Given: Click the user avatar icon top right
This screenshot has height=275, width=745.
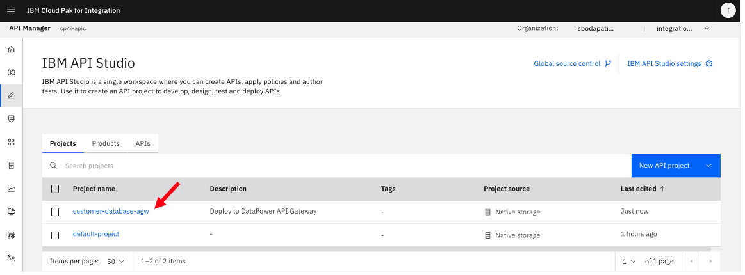Looking at the screenshot, I should tap(728, 10).
